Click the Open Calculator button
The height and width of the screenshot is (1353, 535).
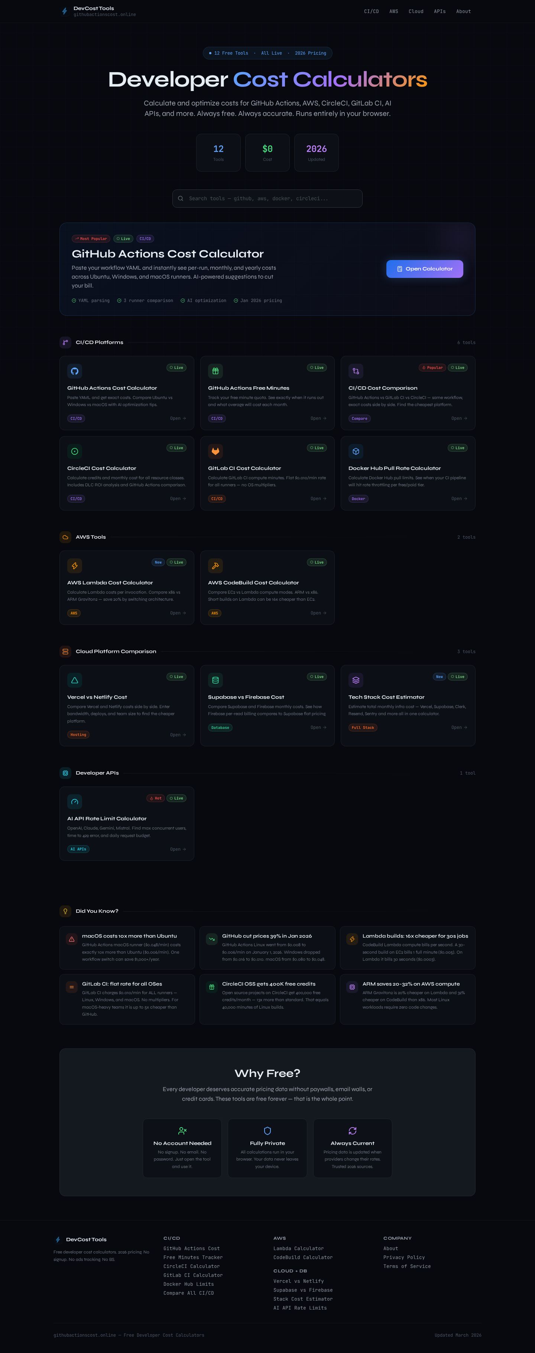pos(425,269)
